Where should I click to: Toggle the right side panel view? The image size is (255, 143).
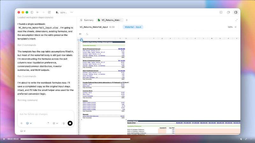pos(236,12)
